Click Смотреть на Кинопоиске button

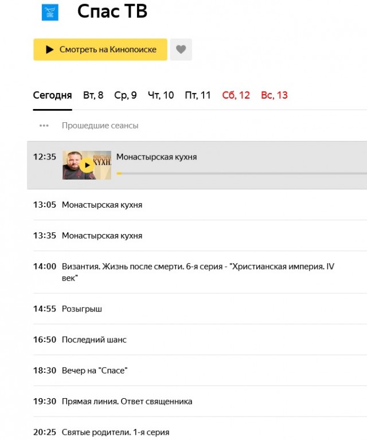click(100, 49)
